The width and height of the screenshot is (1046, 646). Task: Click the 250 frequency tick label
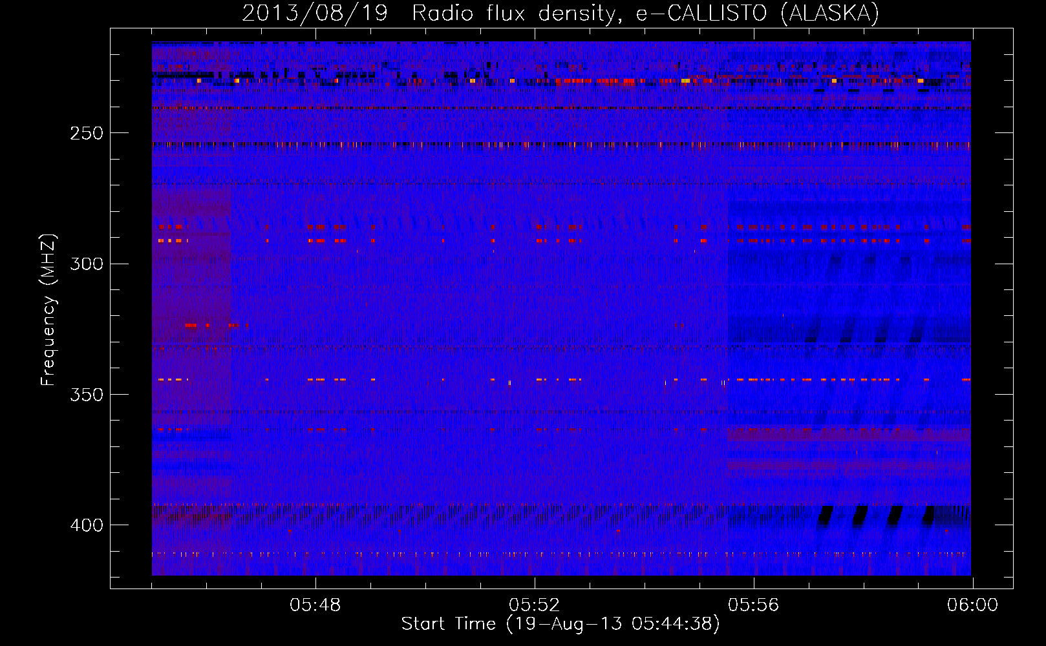click(x=87, y=133)
